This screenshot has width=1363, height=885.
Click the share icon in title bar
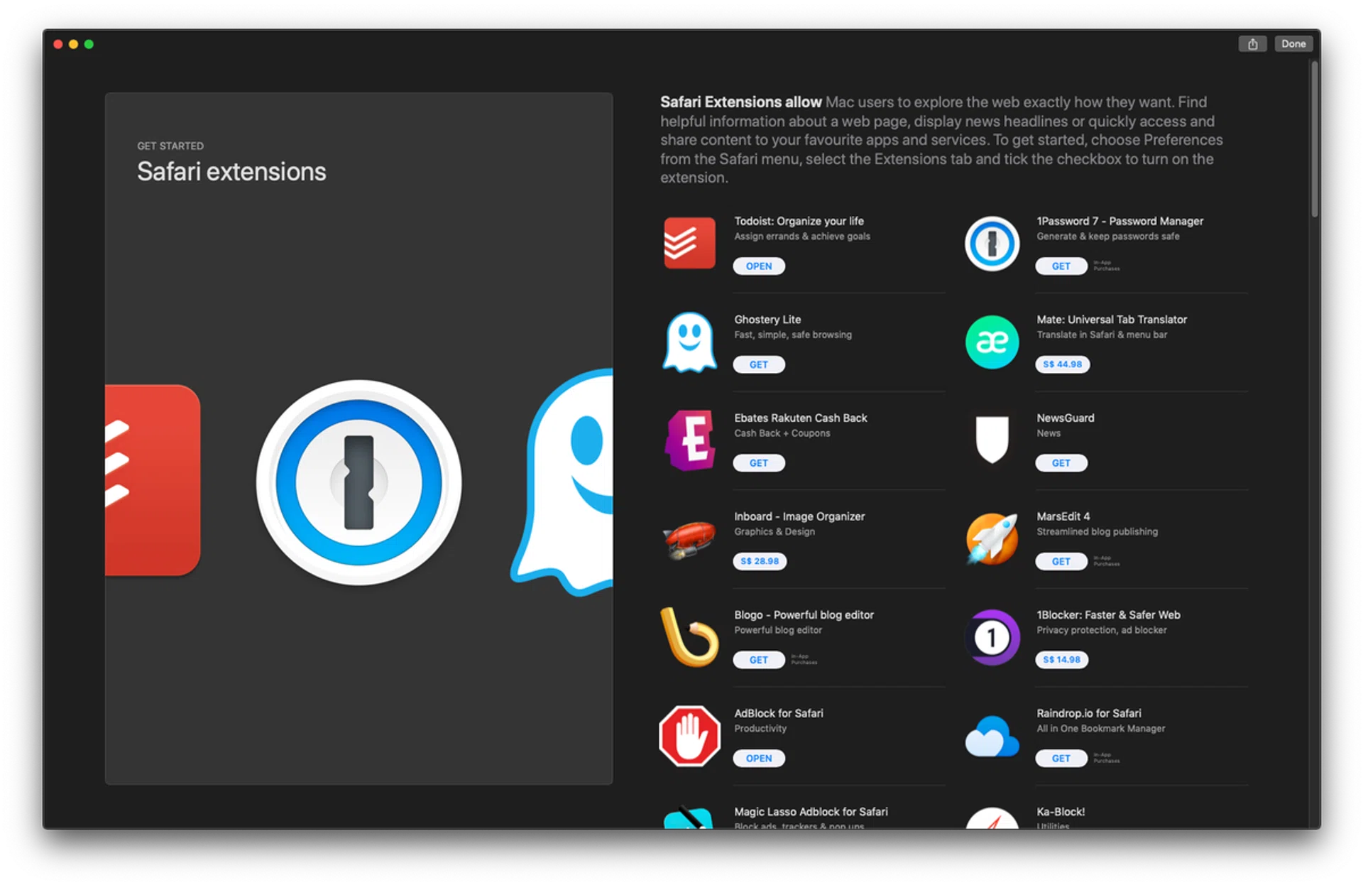pos(1252,44)
